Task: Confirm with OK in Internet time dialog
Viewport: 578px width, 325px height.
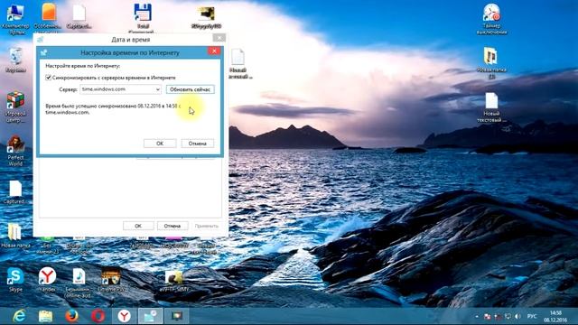Action: click(160, 144)
